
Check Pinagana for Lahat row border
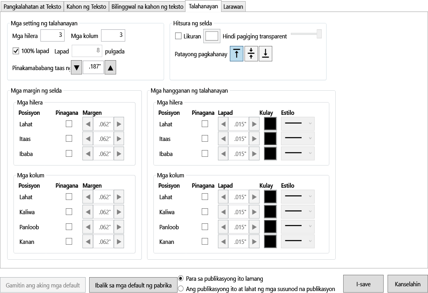205,124
